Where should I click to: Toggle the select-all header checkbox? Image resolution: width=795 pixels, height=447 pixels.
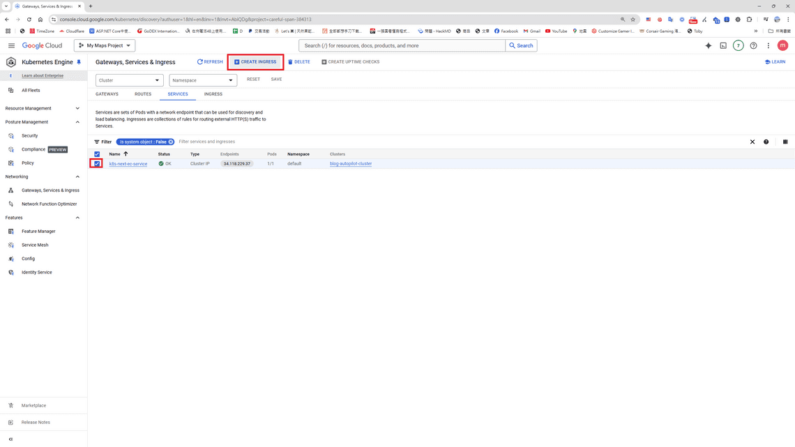tap(97, 154)
